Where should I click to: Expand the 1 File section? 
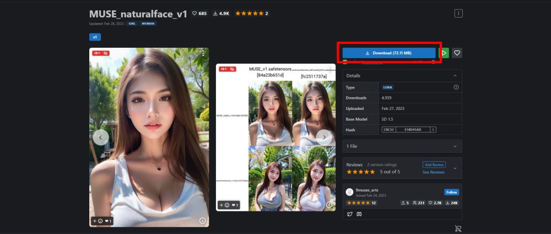click(x=455, y=146)
